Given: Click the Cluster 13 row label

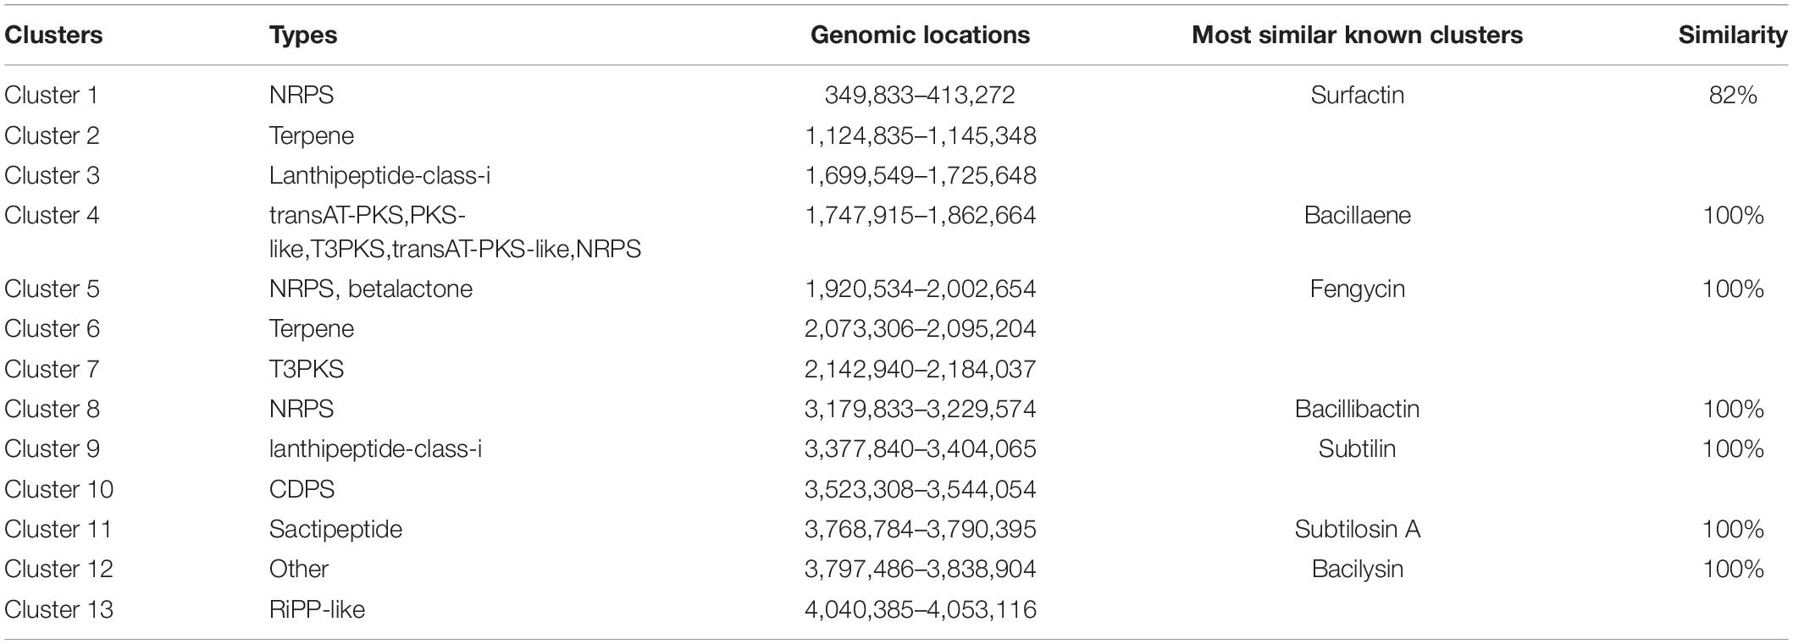Looking at the screenshot, I should [x=58, y=609].
